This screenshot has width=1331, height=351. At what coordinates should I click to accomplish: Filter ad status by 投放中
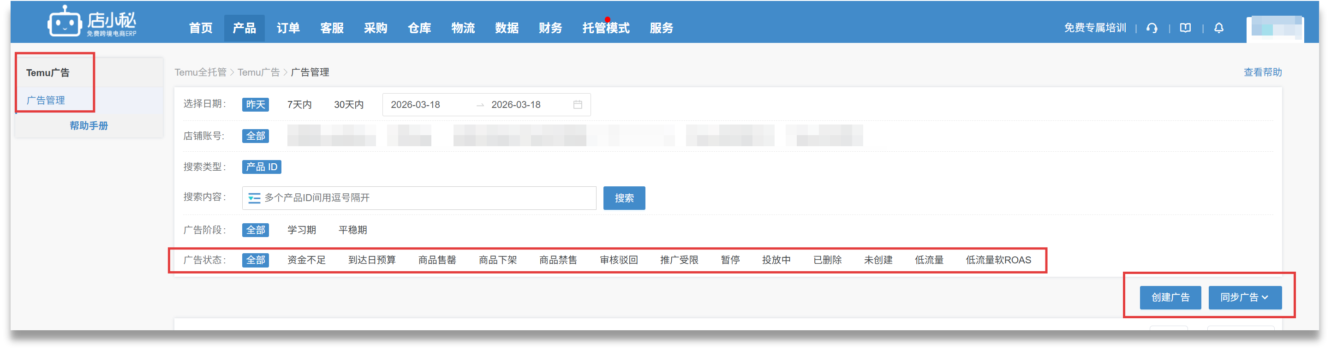pos(776,260)
